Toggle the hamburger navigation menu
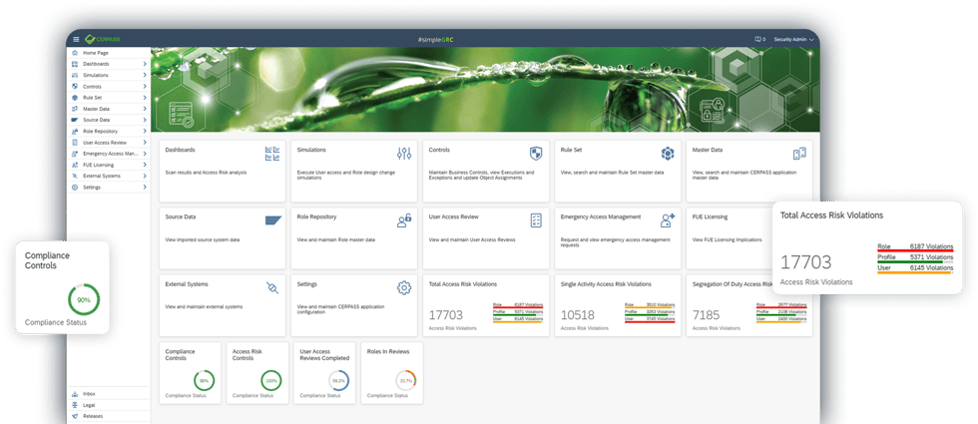Image resolution: width=978 pixels, height=424 pixels. [x=76, y=39]
